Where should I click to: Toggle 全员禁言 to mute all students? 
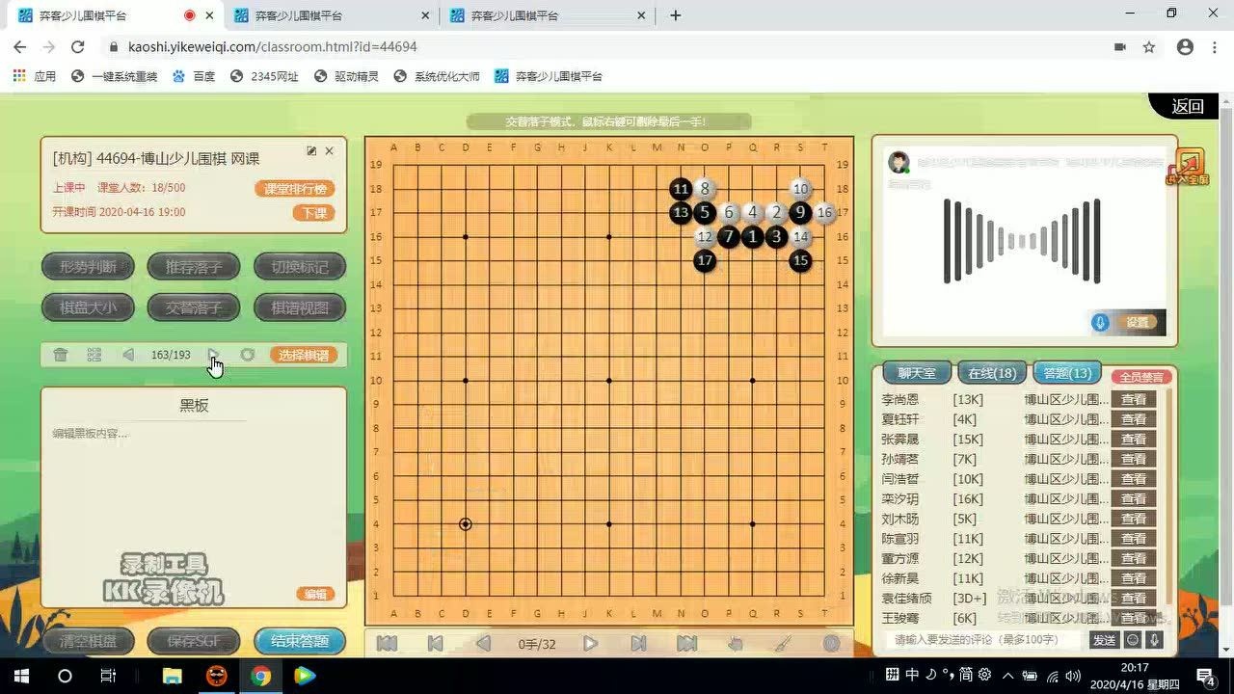click(x=1141, y=377)
